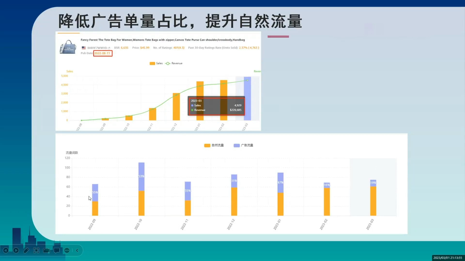Toggle the 自然流量 legend item
Image resolution: width=465 pixels, height=261 pixels.
[214, 145]
